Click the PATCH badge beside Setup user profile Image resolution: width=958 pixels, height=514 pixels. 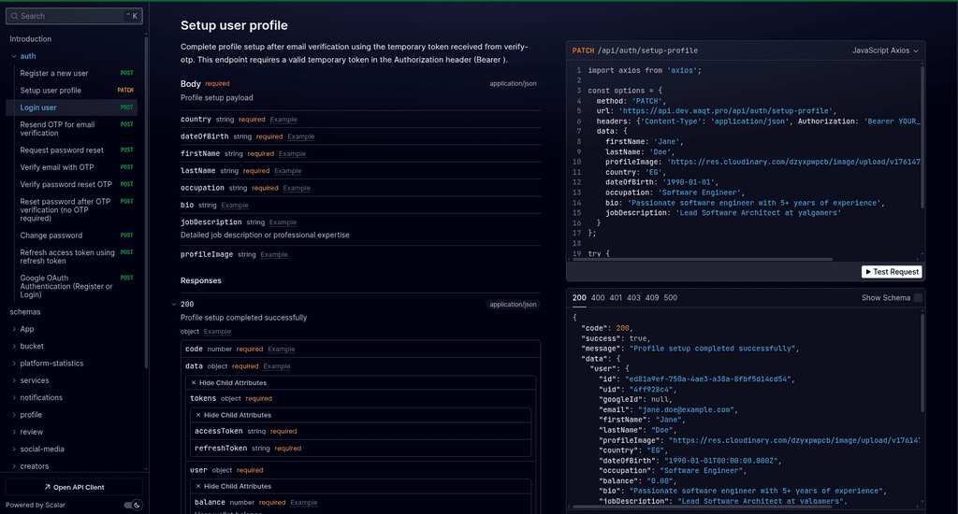pos(125,91)
